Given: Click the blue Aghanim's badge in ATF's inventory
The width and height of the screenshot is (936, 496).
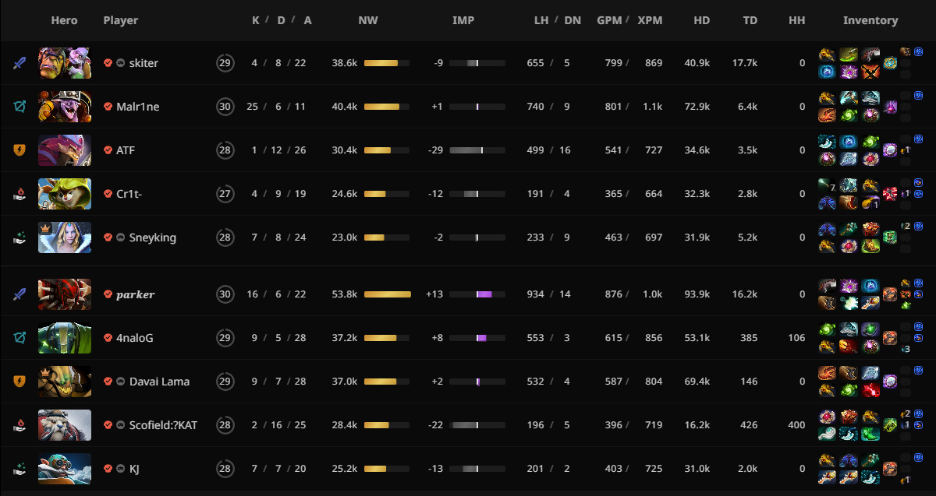Looking at the screenshot, I should coord(918,138).
